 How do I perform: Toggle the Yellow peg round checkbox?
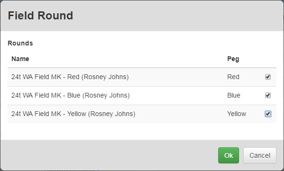[268, 114]
